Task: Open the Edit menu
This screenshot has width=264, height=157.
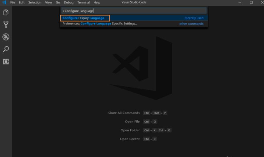Action: click(x=22, y=2)
